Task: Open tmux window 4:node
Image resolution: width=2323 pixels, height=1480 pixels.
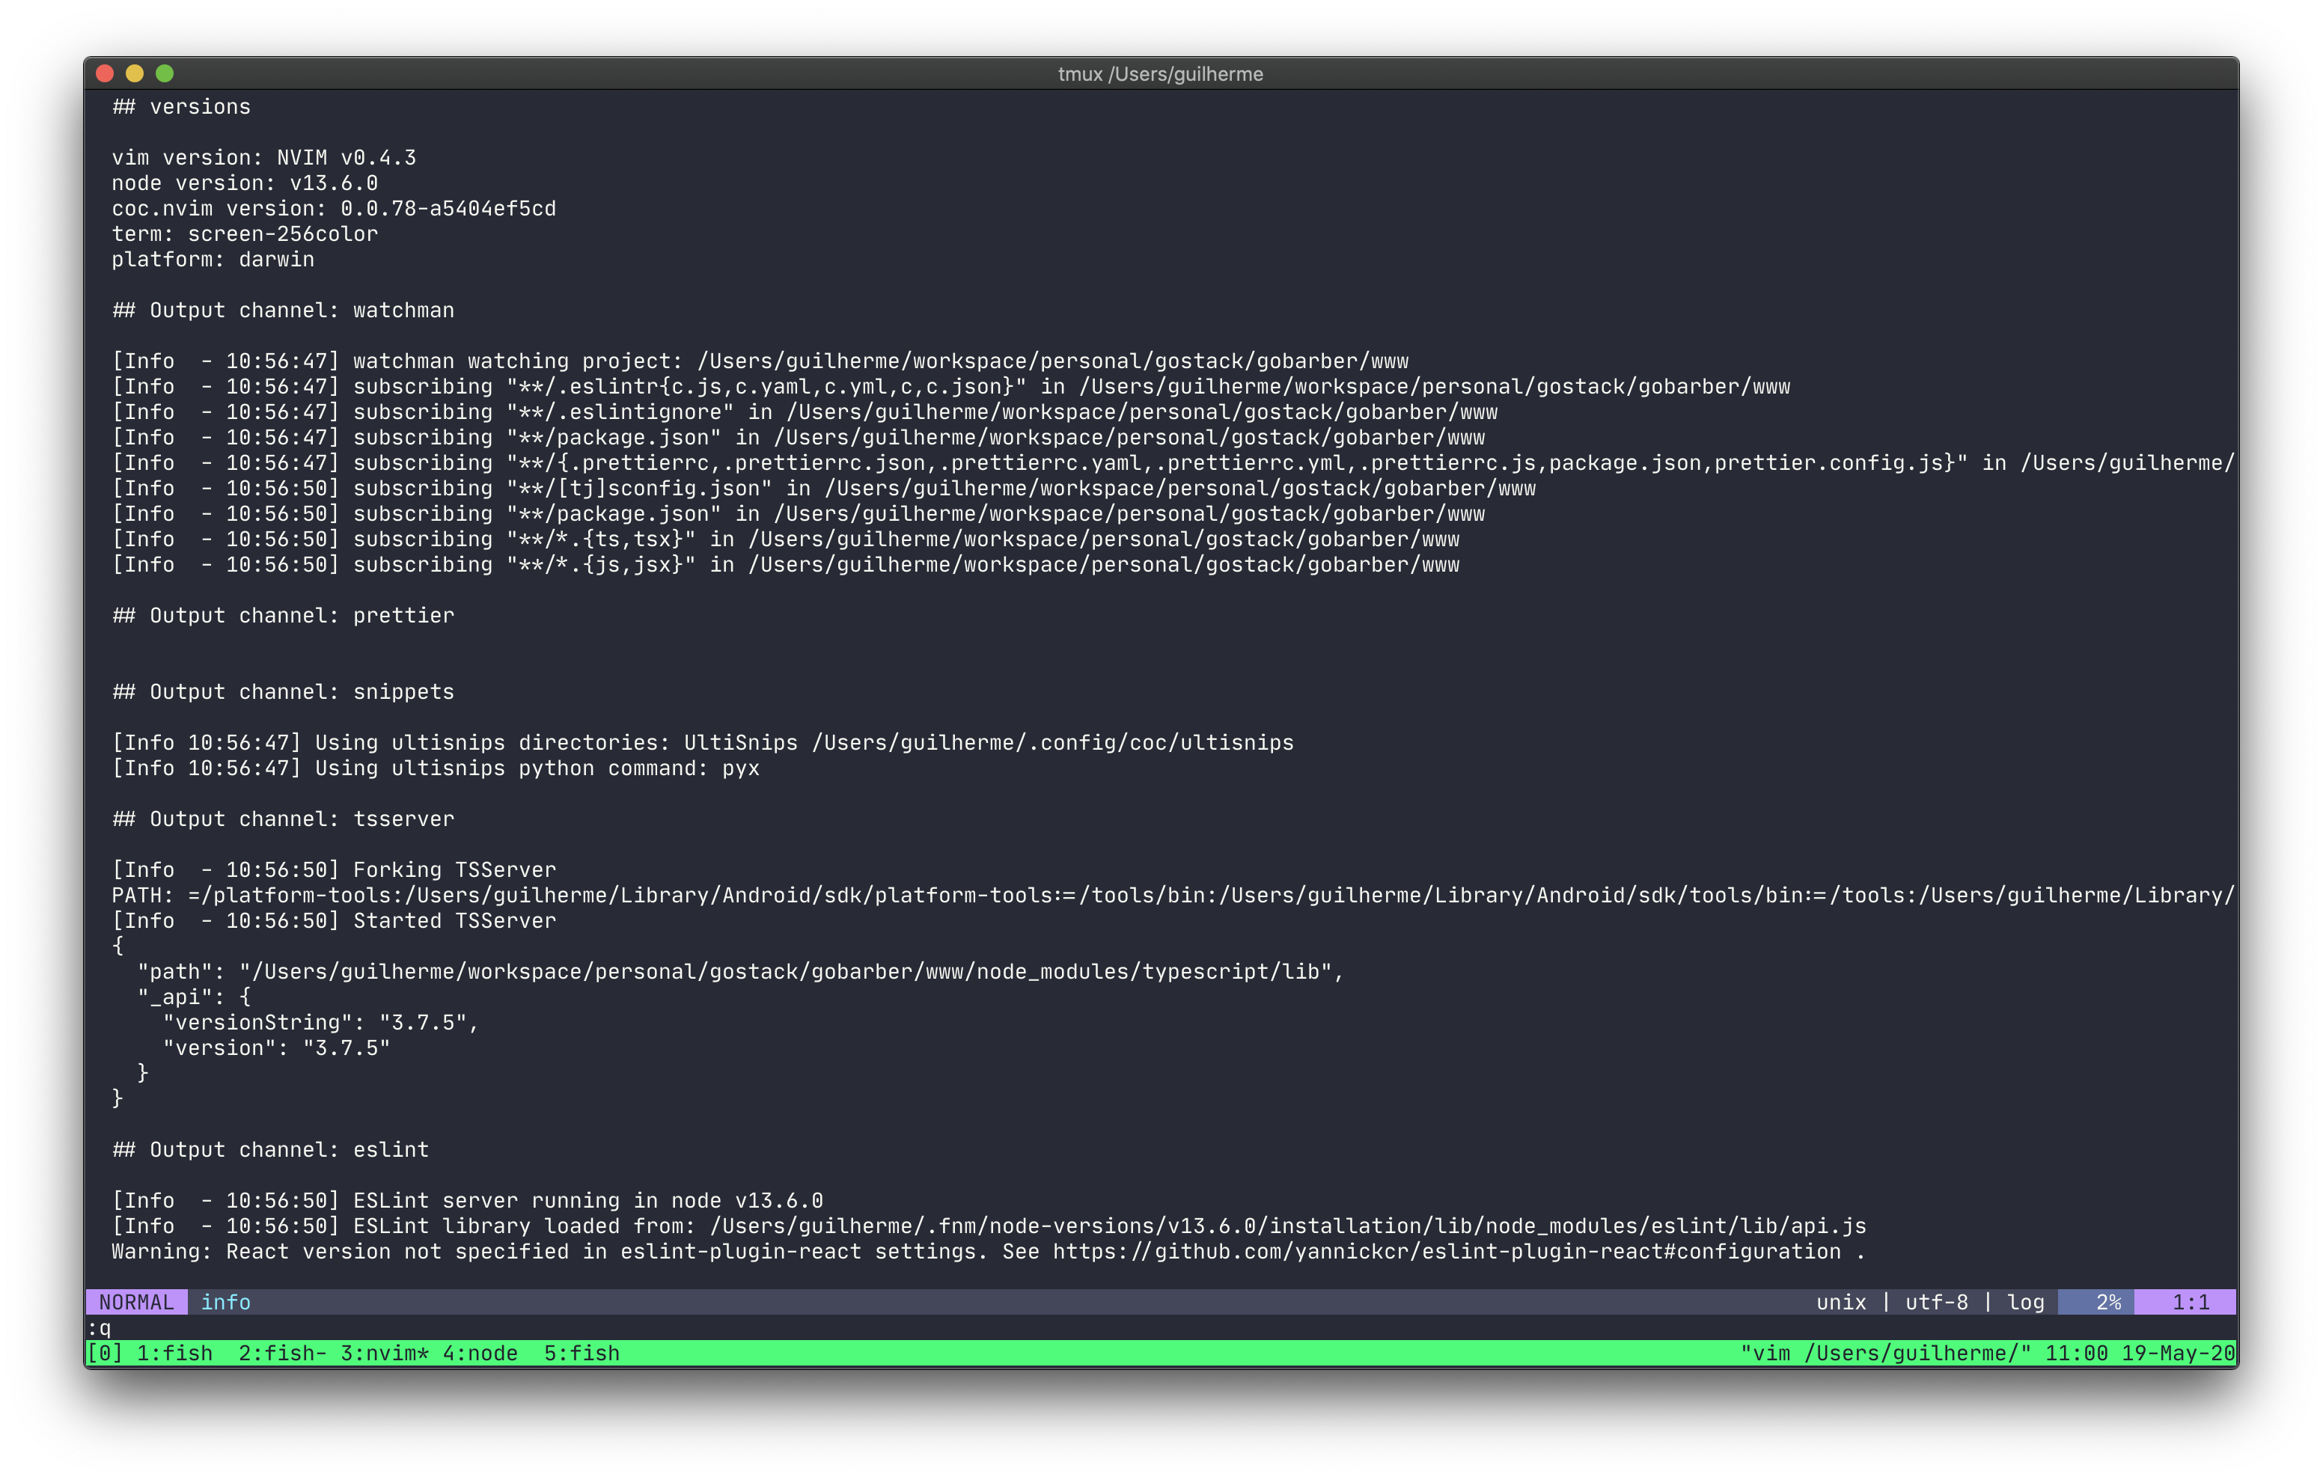Action: coord(480,1353)
